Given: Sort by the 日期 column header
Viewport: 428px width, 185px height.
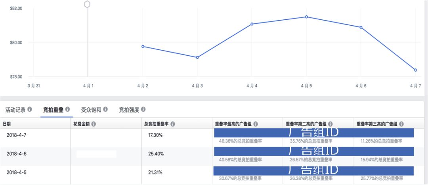Looking at the screenshot, I should (x=7, y=124).
